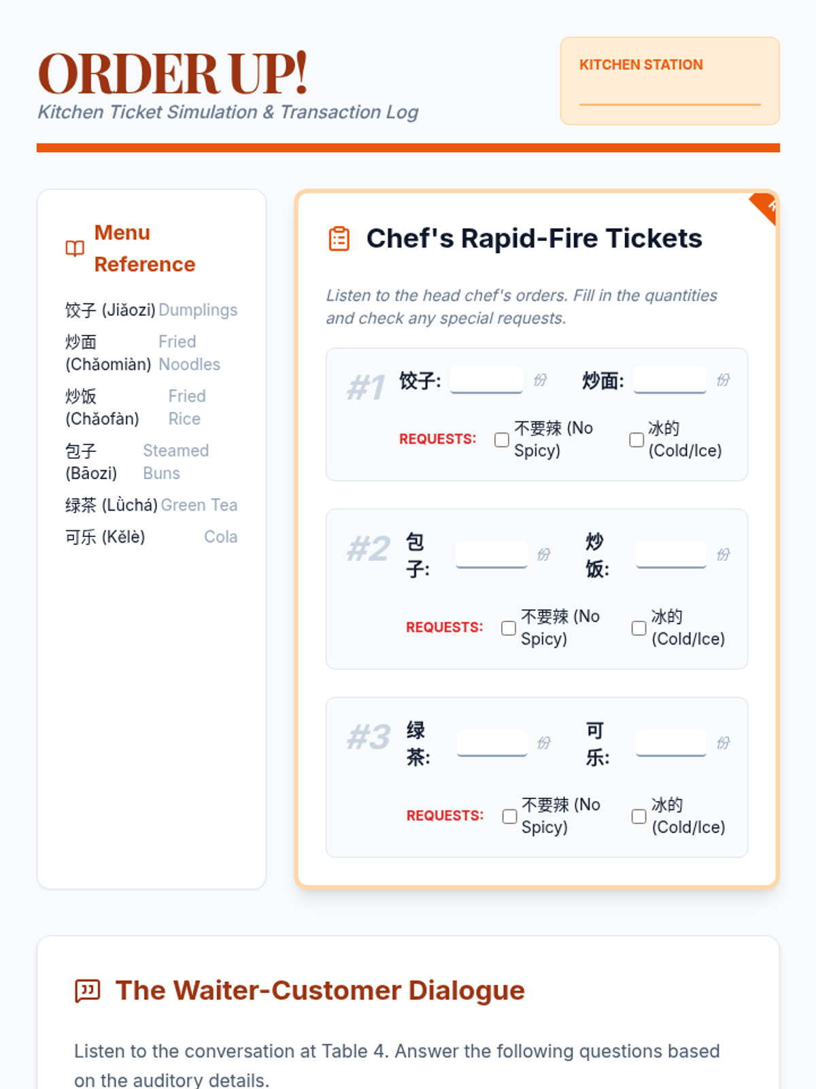Click the 饺子 (Jiǎozi) Dumplings menu entry
The image size is (816, 1089).
151,310
